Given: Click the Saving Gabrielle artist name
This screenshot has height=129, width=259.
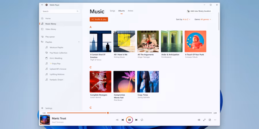Looking at the screenshot, I should coord(144,97).
